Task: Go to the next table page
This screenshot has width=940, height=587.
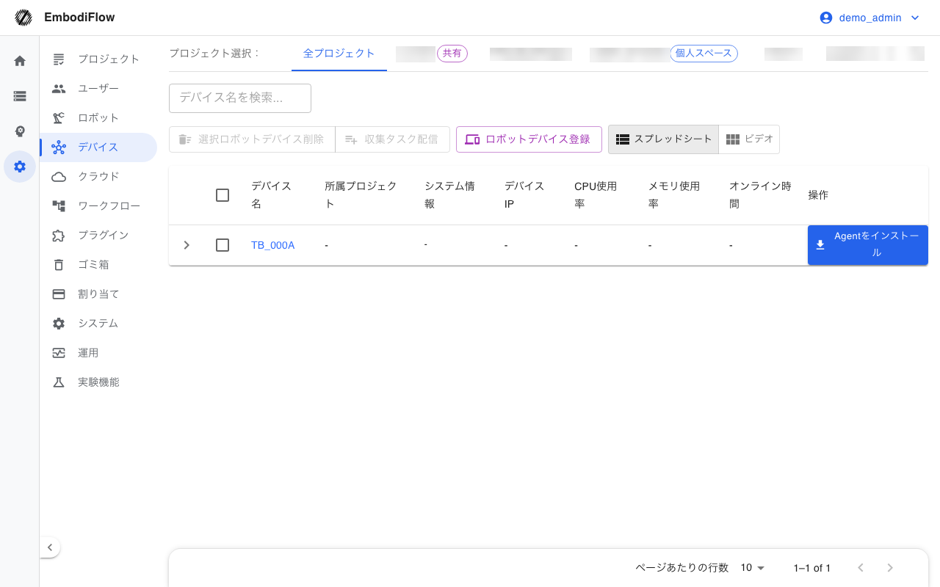Action: click(x=890, y=568)
